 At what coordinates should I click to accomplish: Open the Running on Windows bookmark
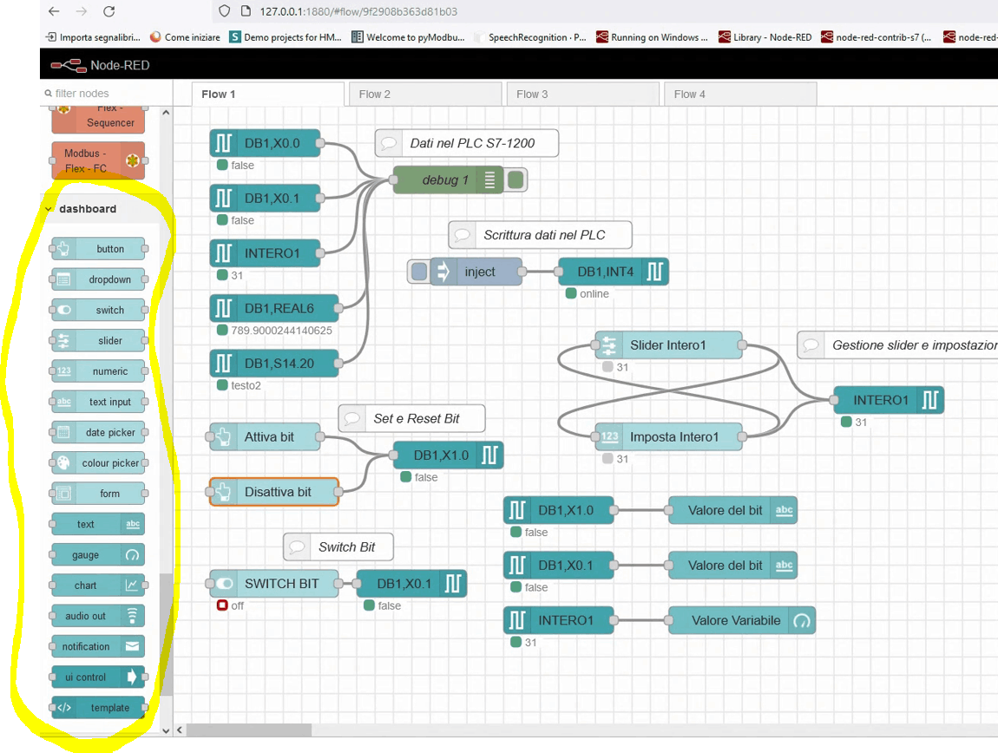tap(652, 37)
